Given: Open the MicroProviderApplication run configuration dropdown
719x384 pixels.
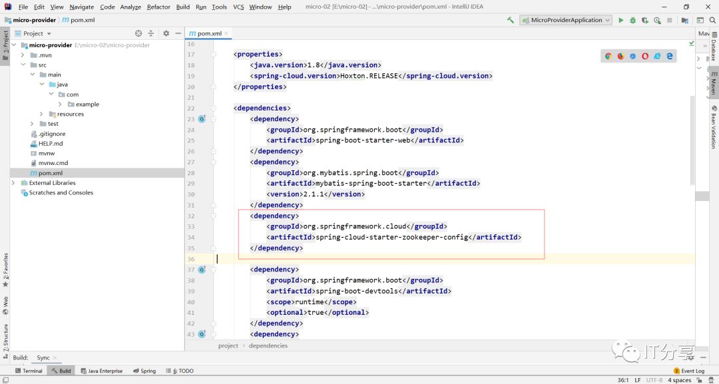Looking at the screenshot, I should pyautogui.click(x=566, y=20).
